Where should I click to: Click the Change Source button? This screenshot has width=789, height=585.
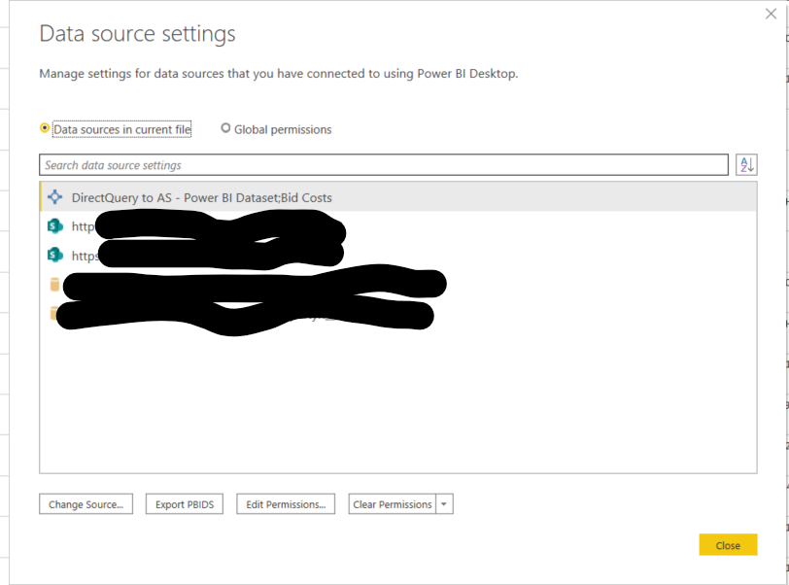(x=86, y=504)
